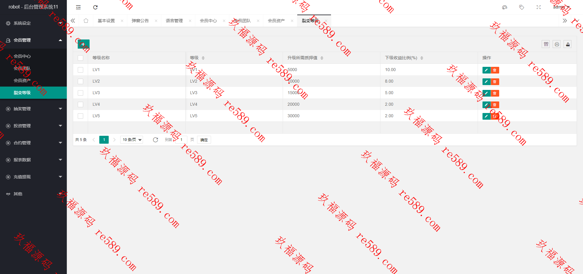Click the tag note icon in the header
This screenshot has height=274, width=583.
point(522,7)
